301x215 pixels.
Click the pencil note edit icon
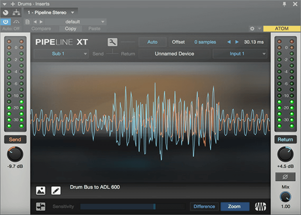pyautogui.click(x=56, y=190)
